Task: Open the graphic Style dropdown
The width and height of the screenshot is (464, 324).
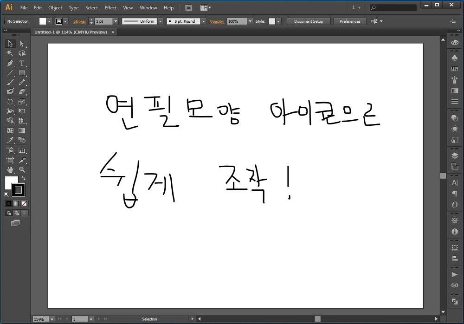Action: pos(278,21)
